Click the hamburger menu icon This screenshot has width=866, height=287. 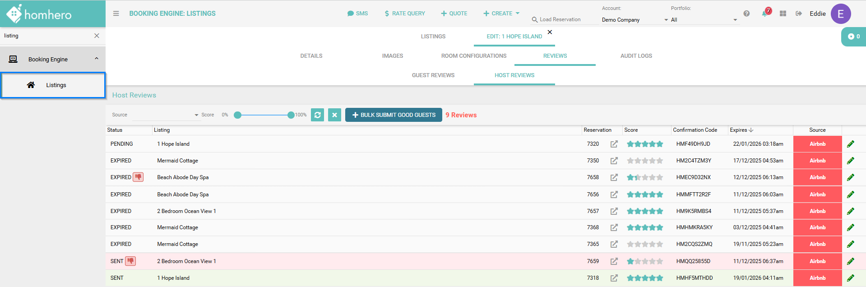116,14
